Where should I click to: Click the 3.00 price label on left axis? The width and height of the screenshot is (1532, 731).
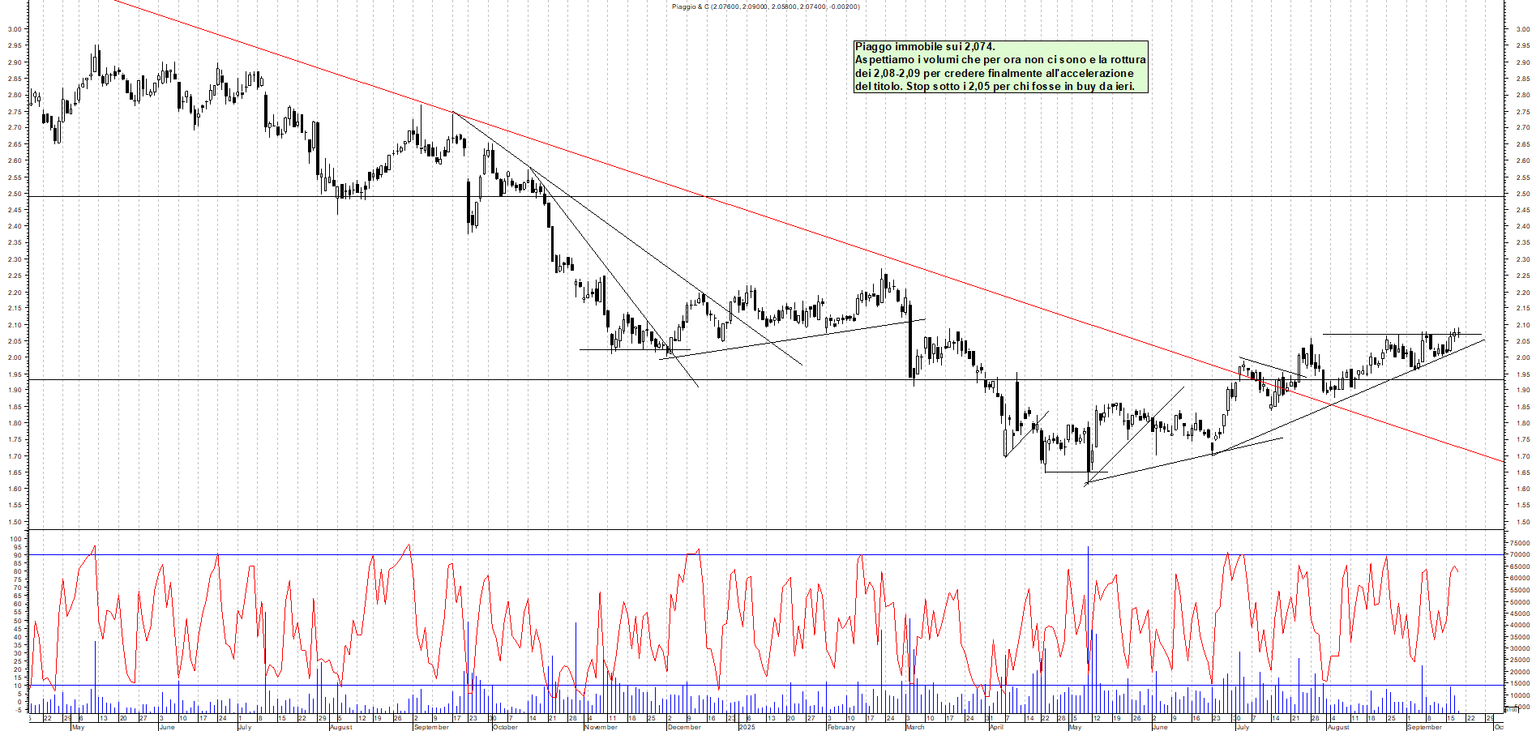(x=15, y=29)
